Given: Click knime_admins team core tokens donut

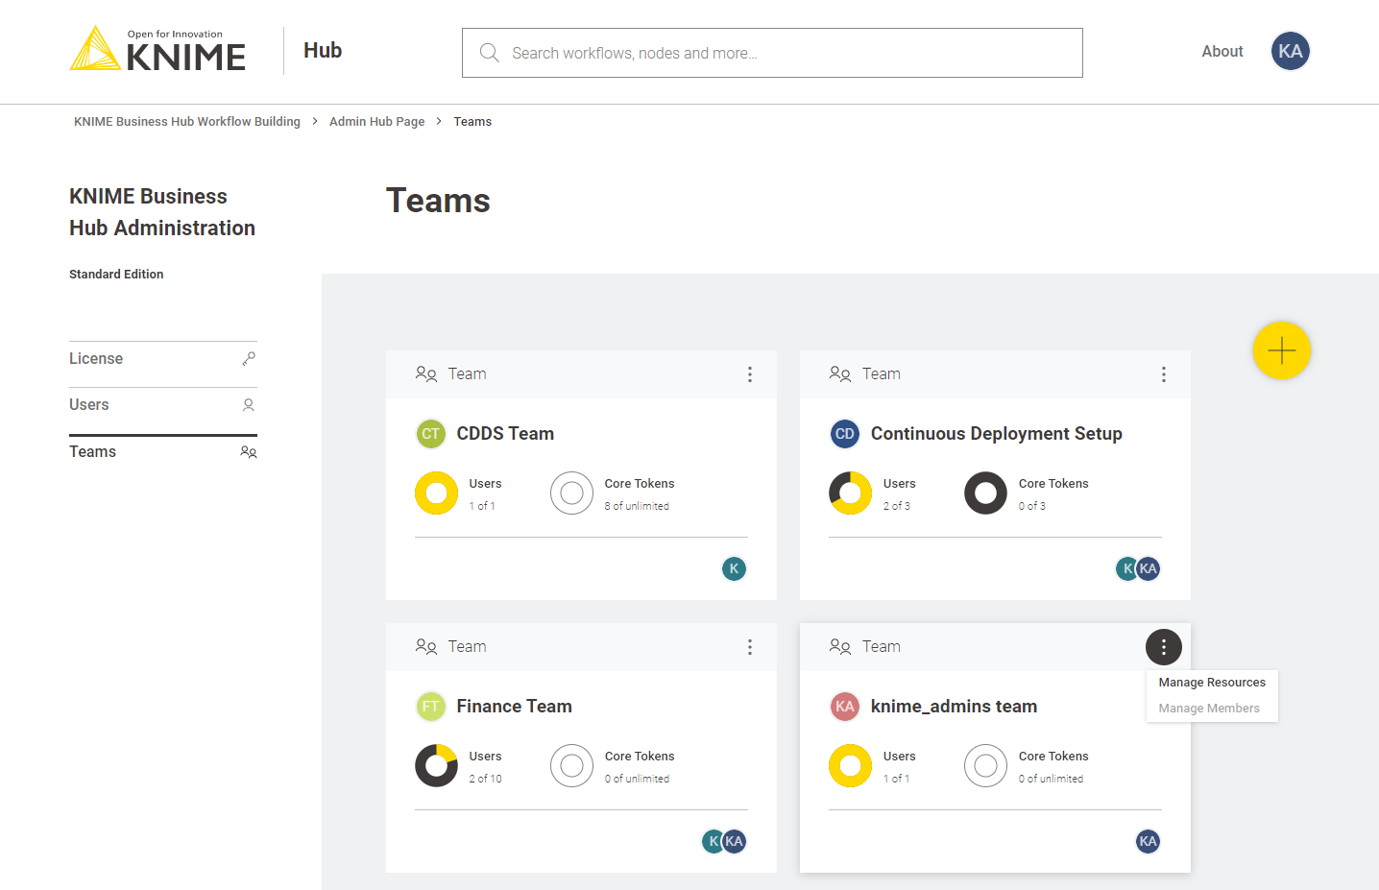Looking at the screenshot, I should click(985, 766).
